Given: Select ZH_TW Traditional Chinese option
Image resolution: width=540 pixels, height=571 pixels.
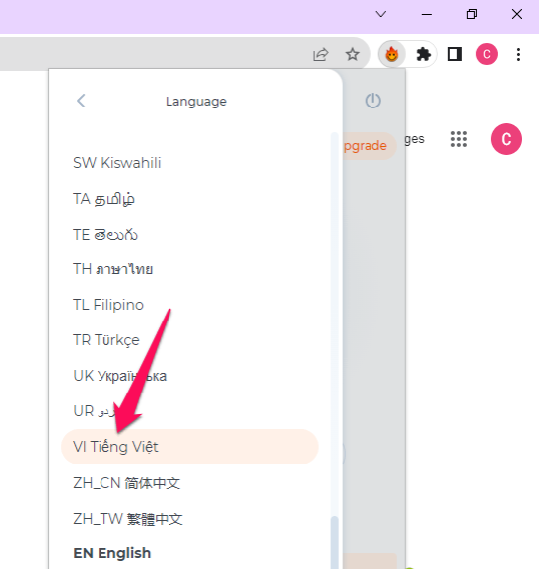Looking at the screenshot, I should click(x=190, y=519).
